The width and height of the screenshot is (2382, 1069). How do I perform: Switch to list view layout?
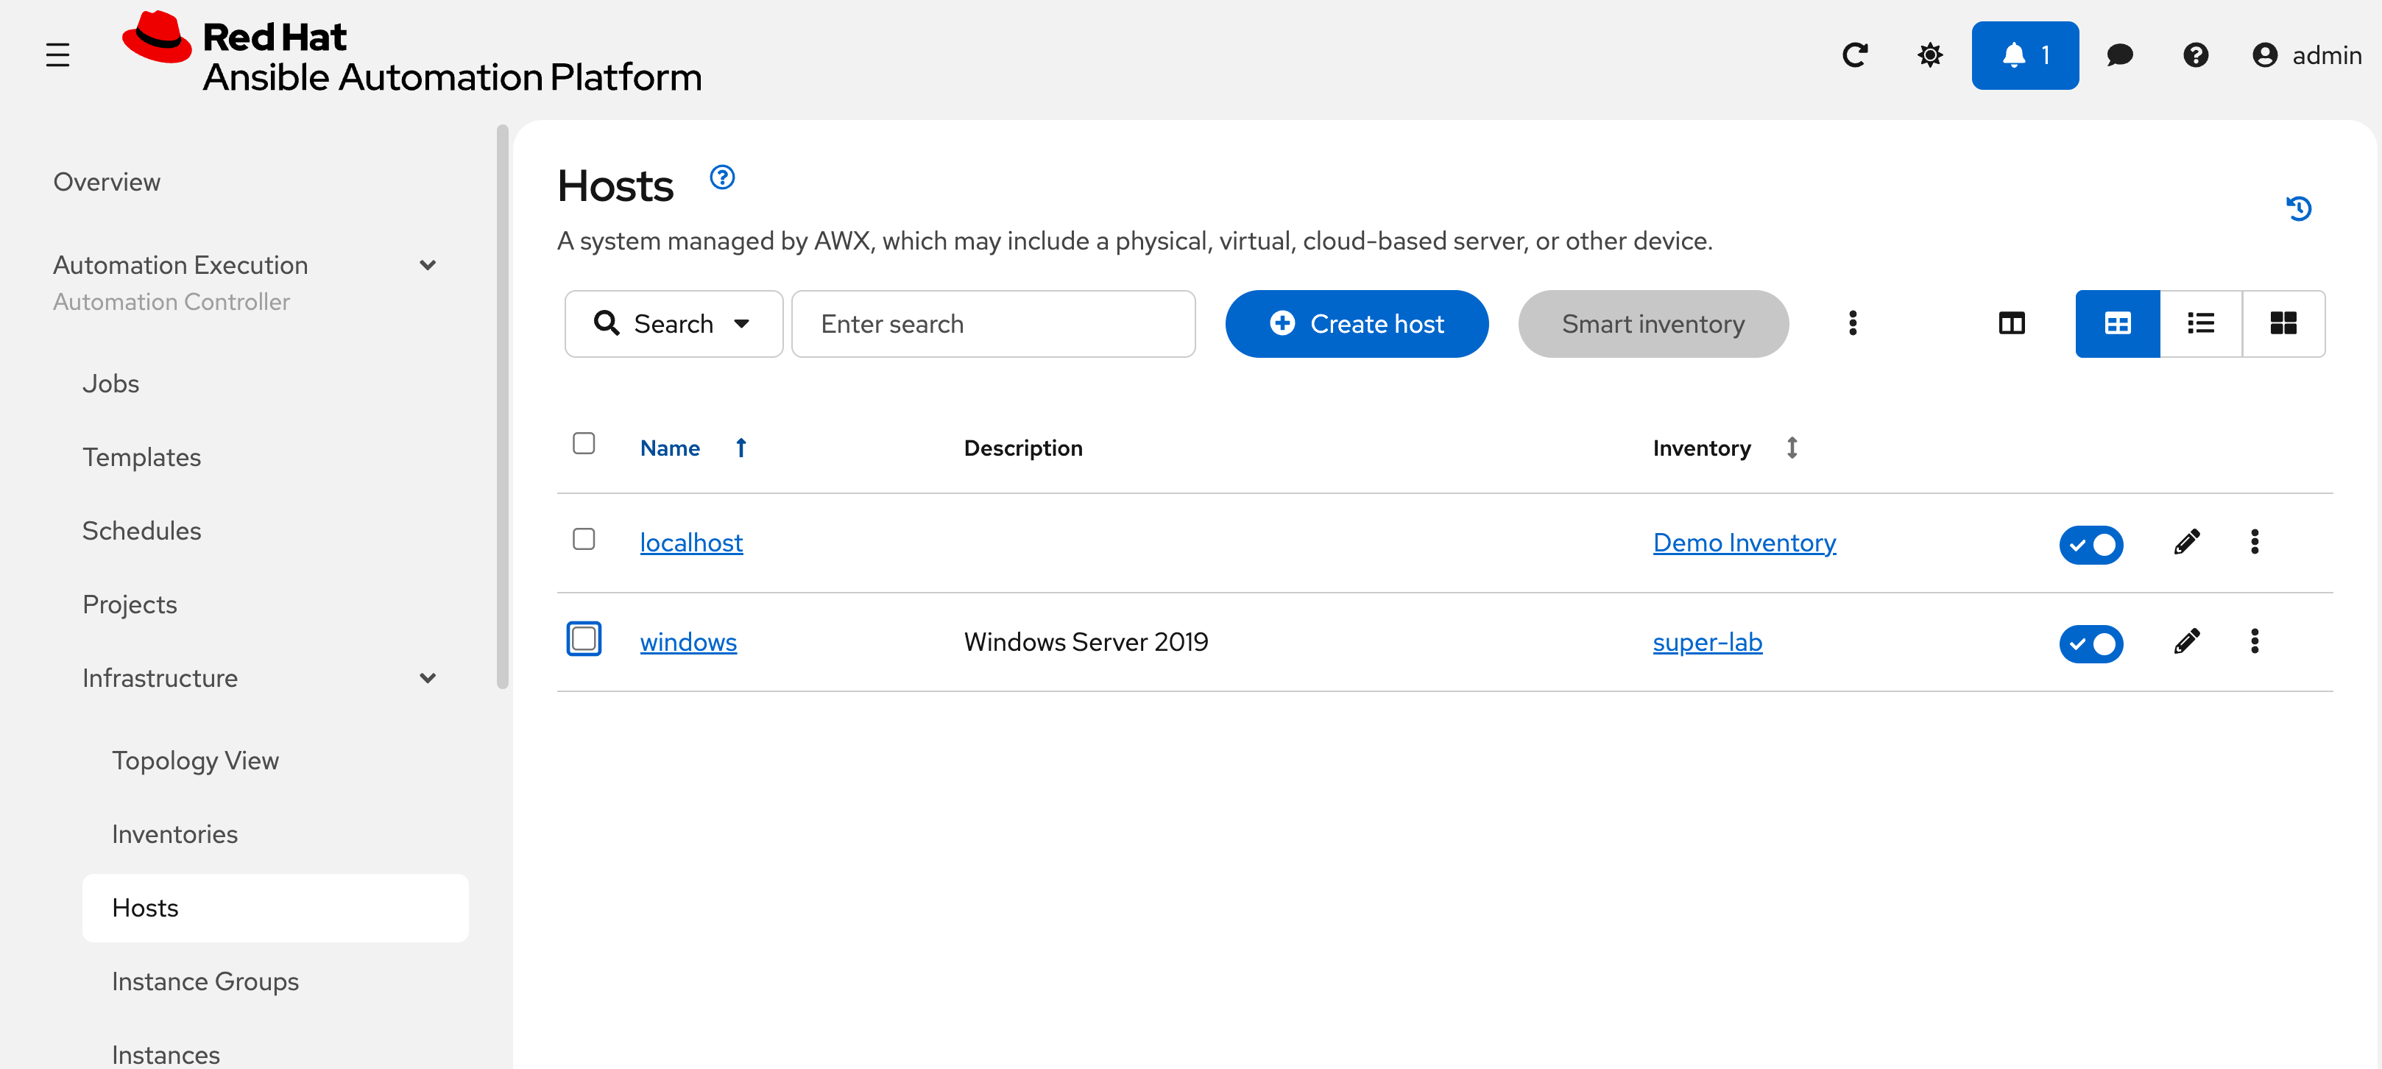click(x=2200, y=324)
